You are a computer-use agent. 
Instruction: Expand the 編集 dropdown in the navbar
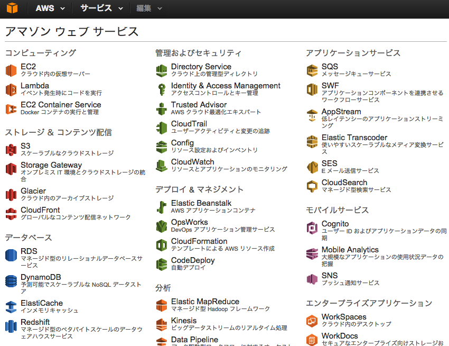(x=149, y=8)
